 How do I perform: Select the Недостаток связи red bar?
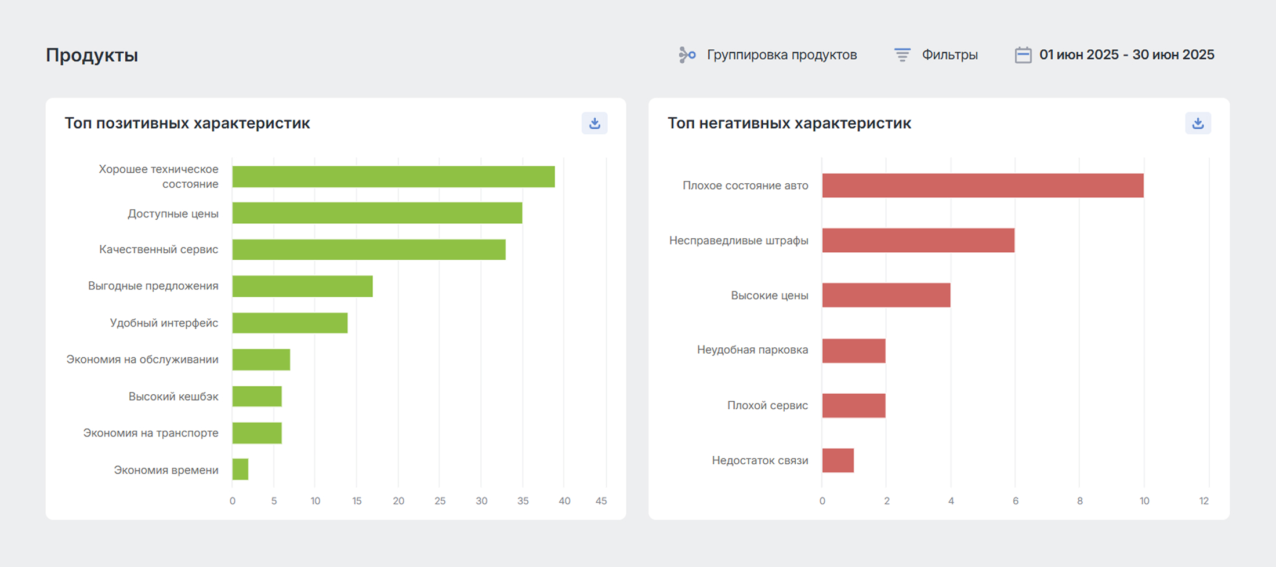pos(838,460)
